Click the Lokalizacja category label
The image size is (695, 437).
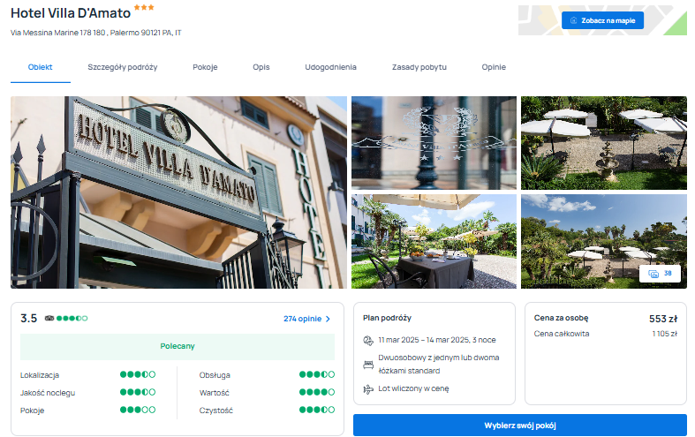40,375
